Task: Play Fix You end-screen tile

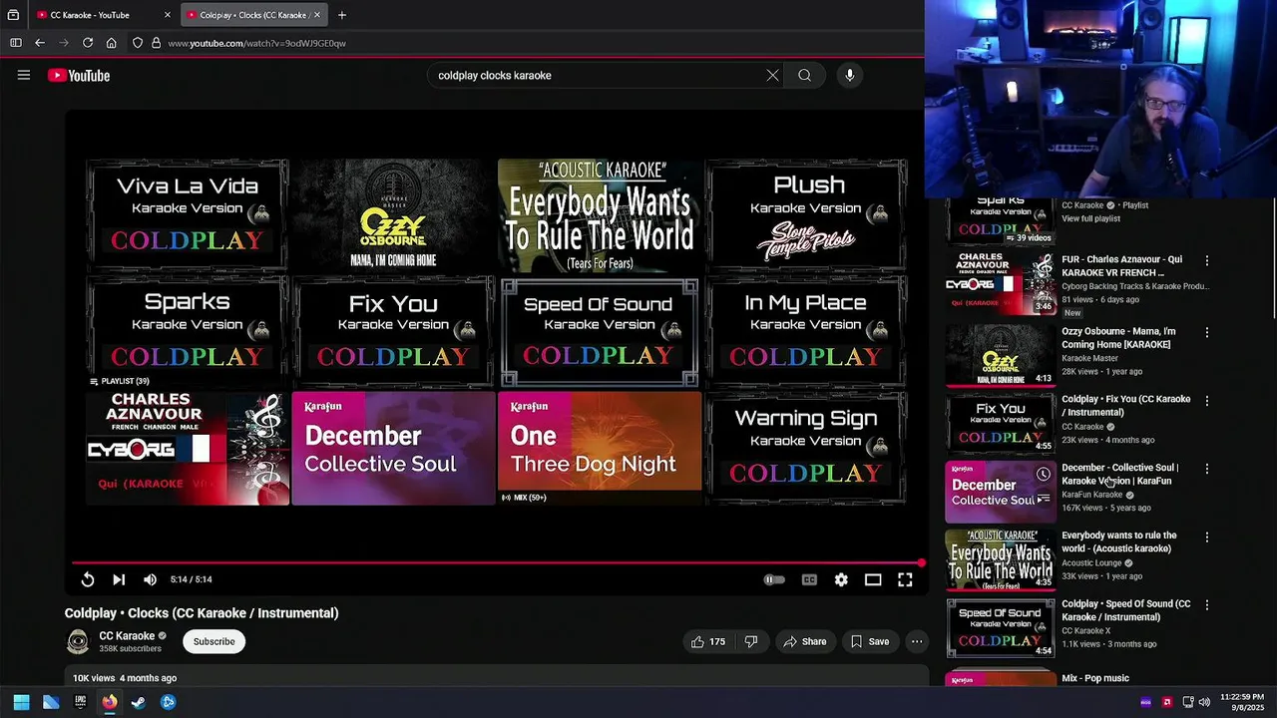Action: (x=393, y=331)
